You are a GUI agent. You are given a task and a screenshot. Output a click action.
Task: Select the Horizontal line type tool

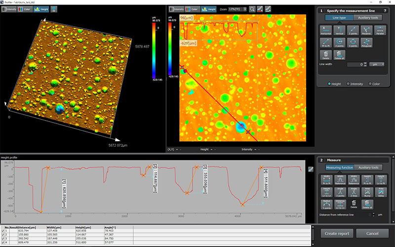coord(325,29)
